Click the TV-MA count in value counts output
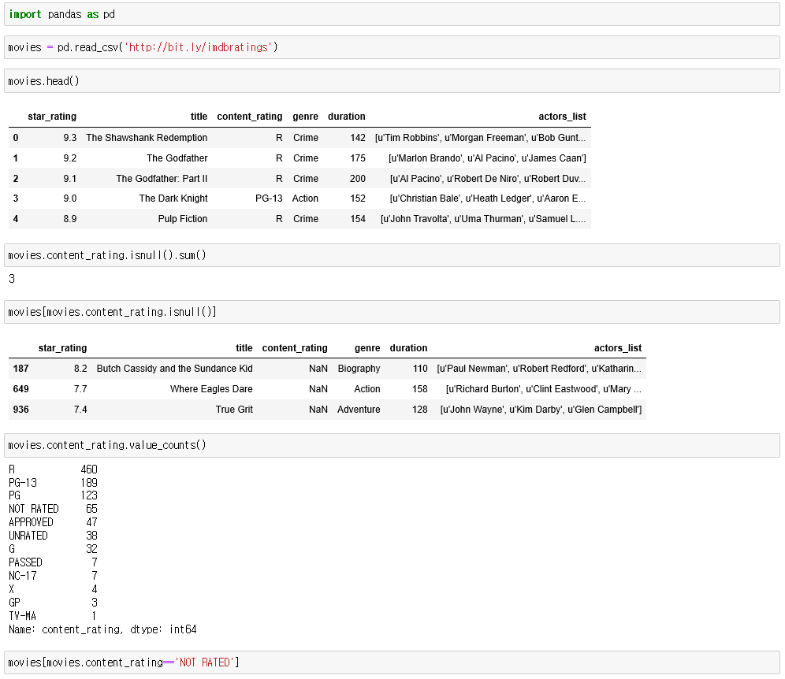Image resolution: width=785 pixels, height=679 pixels. click(91, 615)
